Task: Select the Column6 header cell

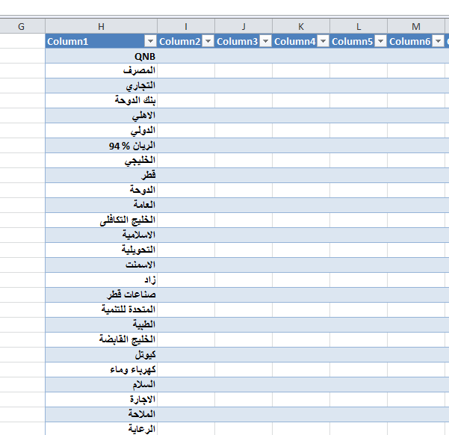Action: tap(416, 41)
